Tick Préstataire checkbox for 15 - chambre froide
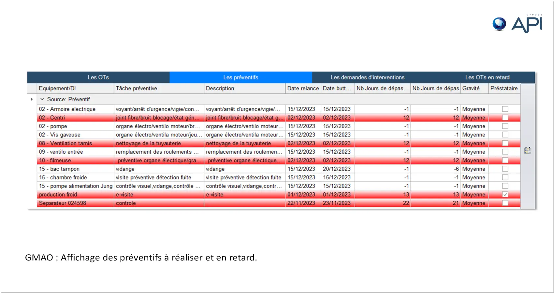 (x=505, y=177)
